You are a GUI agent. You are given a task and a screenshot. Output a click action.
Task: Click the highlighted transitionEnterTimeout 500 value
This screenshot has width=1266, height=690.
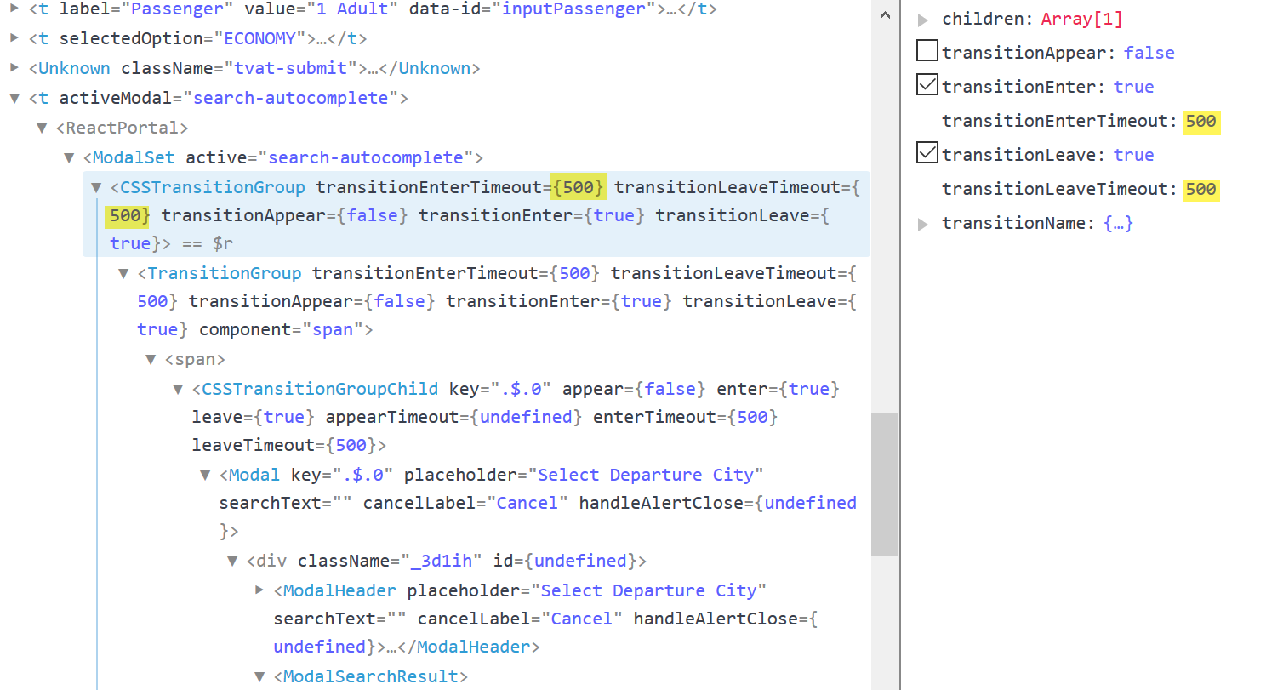[1201, 122]
